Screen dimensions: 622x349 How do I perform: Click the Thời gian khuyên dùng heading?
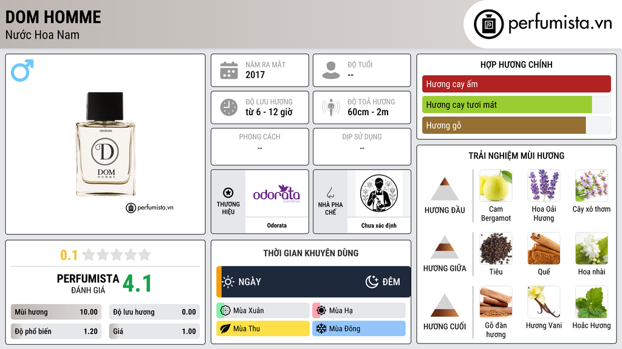[x=311, y=253]
